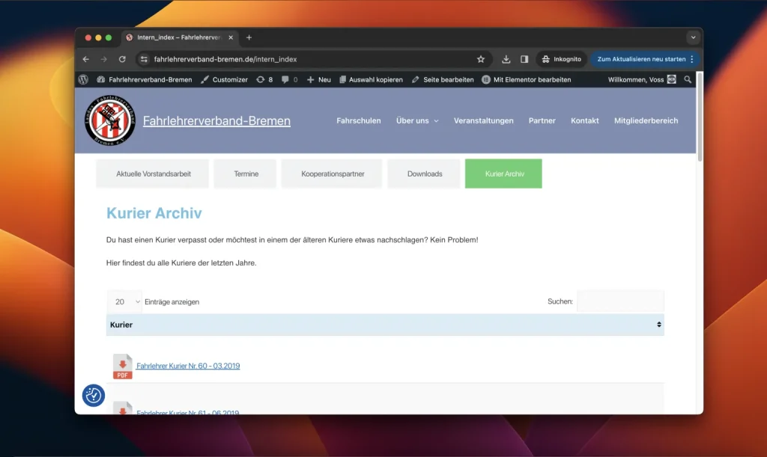Open the Customizer from admin bar
767x457 pixels.
pyautogui.click(x=225, y=79)
